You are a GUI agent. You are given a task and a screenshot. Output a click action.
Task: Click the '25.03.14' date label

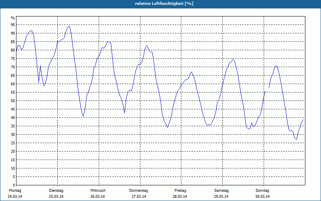(56, 197)
